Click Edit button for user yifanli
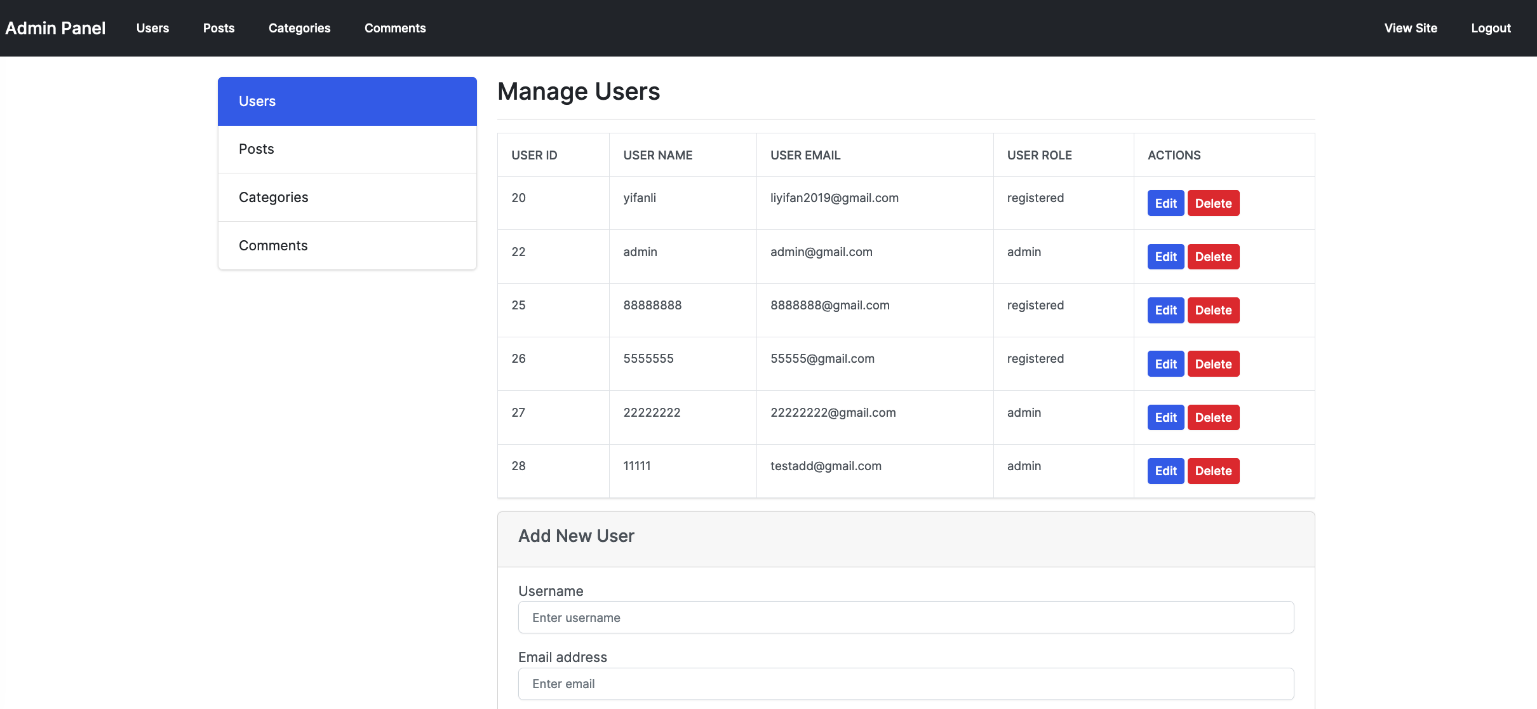Image resolution: width=1537 pixels, height=709 pixels. pyautogui.click(x=1165, y=203)
